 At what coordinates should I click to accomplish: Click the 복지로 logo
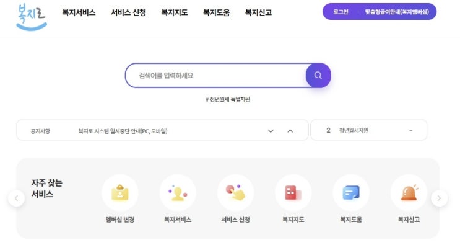coord(32,17)
